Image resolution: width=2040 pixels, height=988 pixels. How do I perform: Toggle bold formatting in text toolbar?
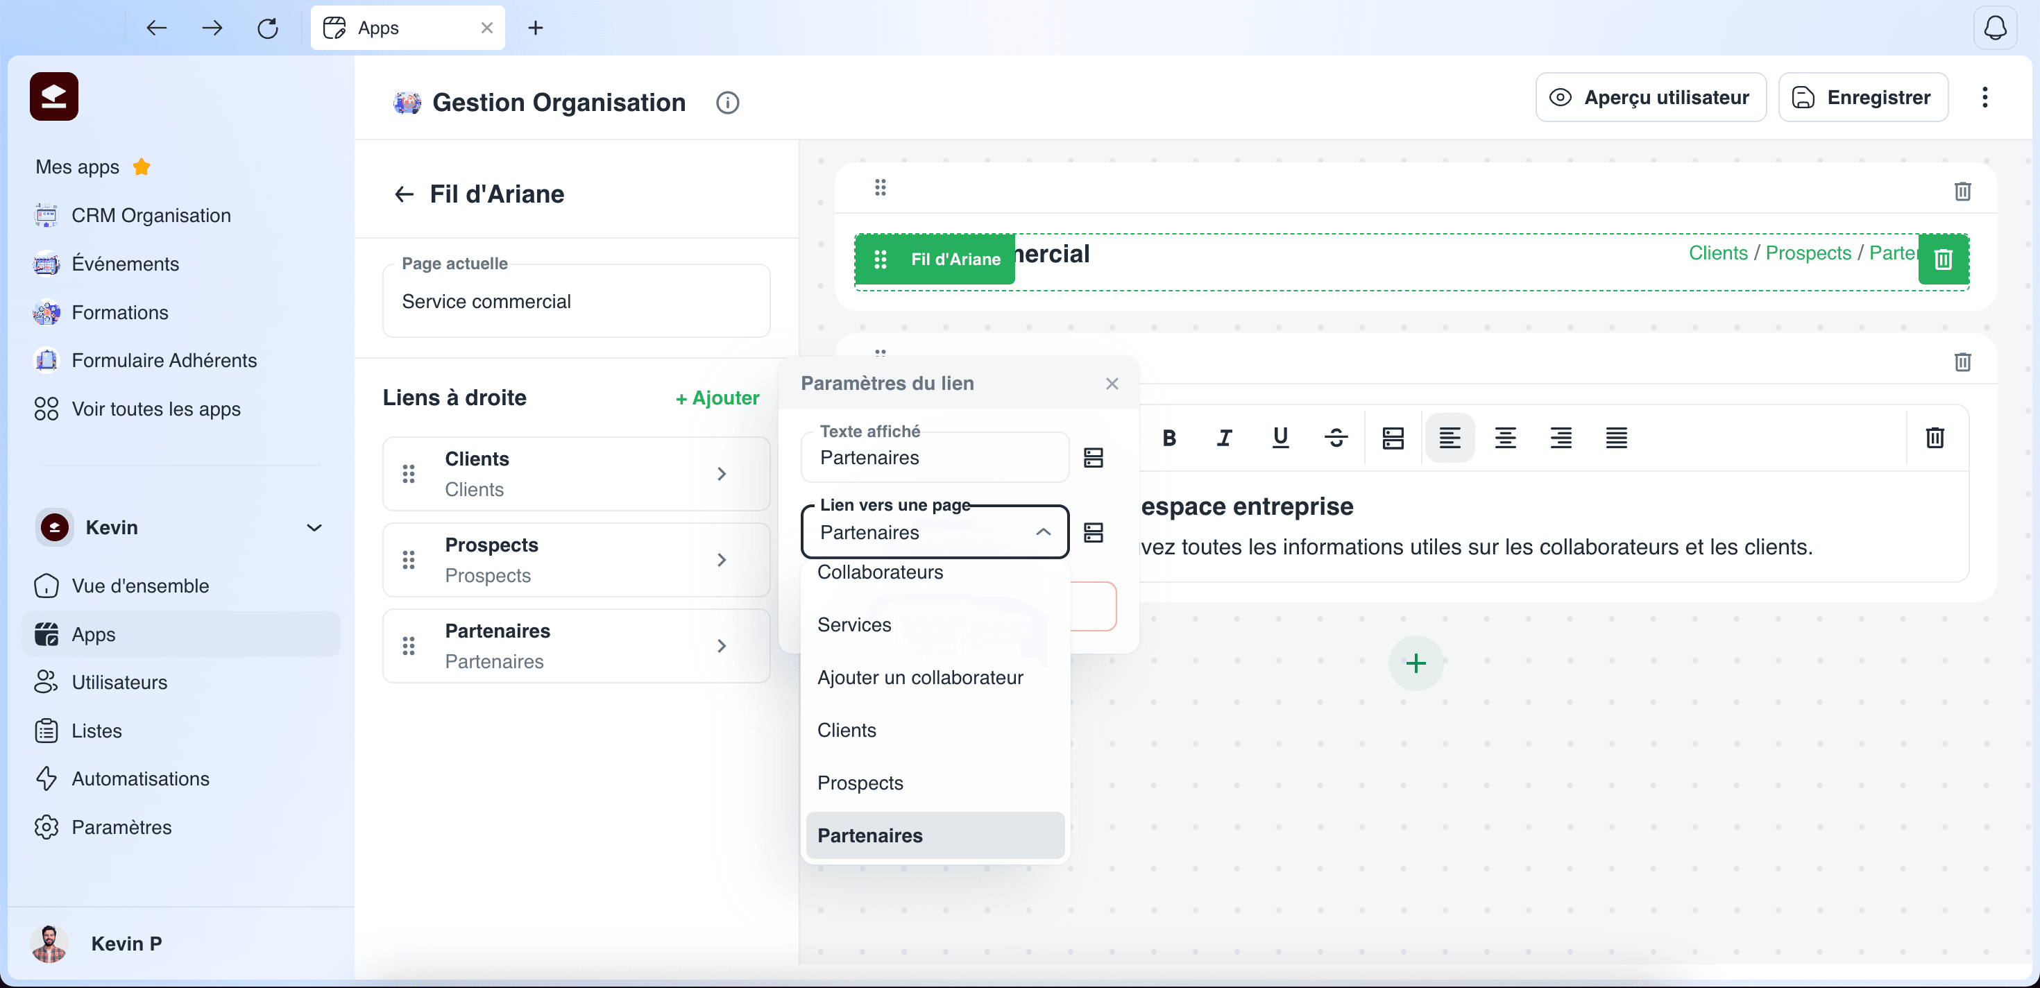(x=1169, y=438)
